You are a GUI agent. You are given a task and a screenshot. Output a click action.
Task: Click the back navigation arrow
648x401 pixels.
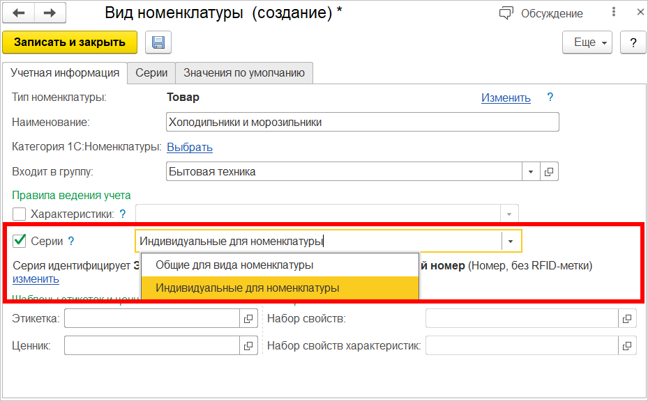click(x=19, y=13)
